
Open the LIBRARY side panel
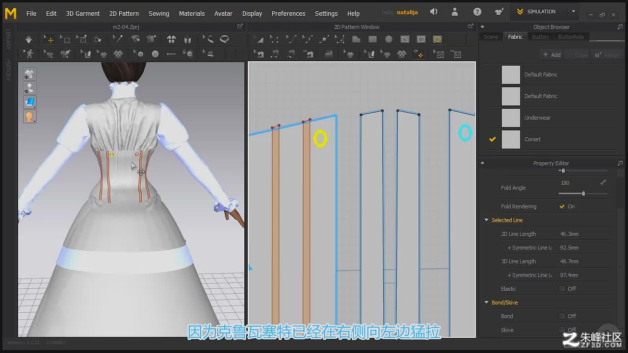pyautogui.click(x=8, y=39)
